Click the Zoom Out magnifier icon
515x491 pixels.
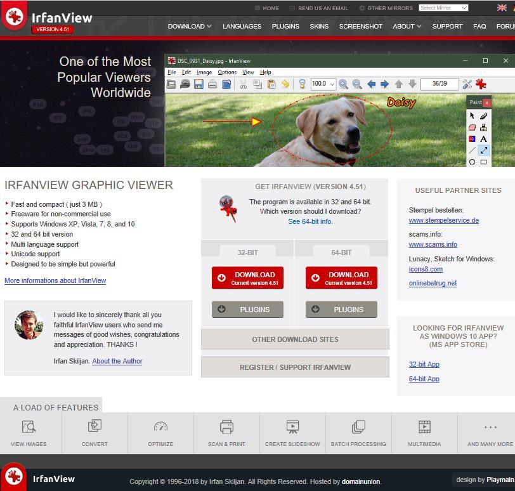coord(357,84)
